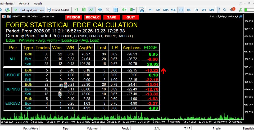Open the Nueva Orden dialog
Screen dimensions: 254x130
pos(58,10)
